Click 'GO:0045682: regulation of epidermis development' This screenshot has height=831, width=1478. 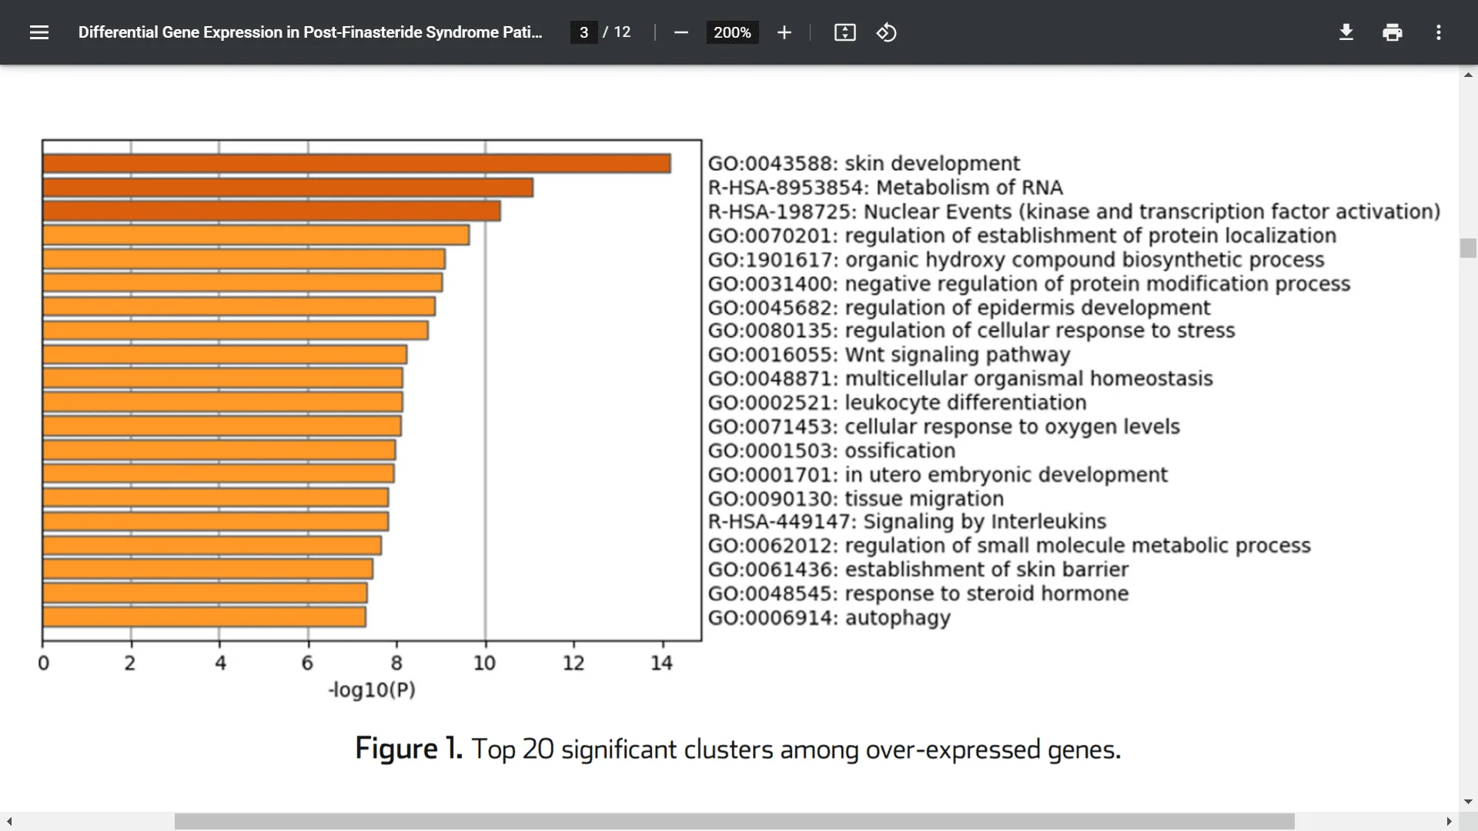point(959,308)
